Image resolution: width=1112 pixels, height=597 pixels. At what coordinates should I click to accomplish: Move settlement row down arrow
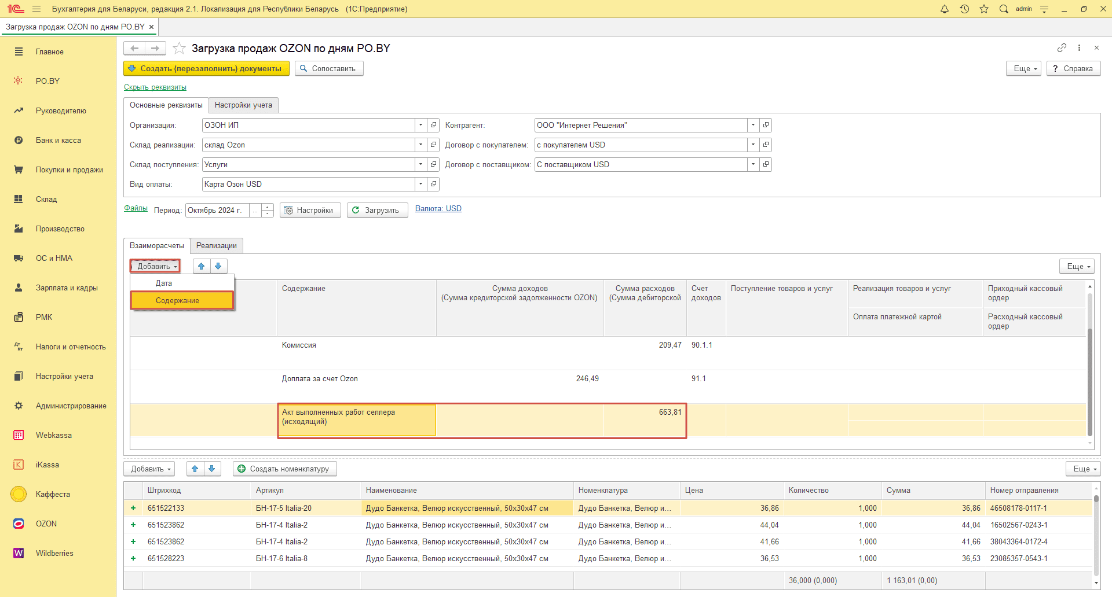point(218,266)
